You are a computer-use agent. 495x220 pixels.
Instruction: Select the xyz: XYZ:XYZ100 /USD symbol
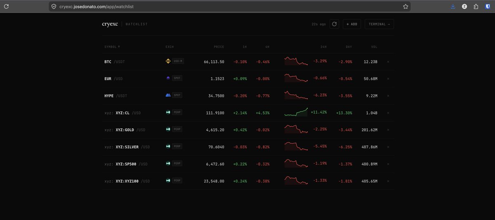pos(127,181)
